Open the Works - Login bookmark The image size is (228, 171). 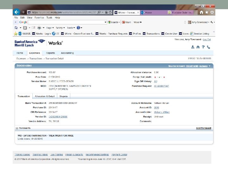pos(41,34)
